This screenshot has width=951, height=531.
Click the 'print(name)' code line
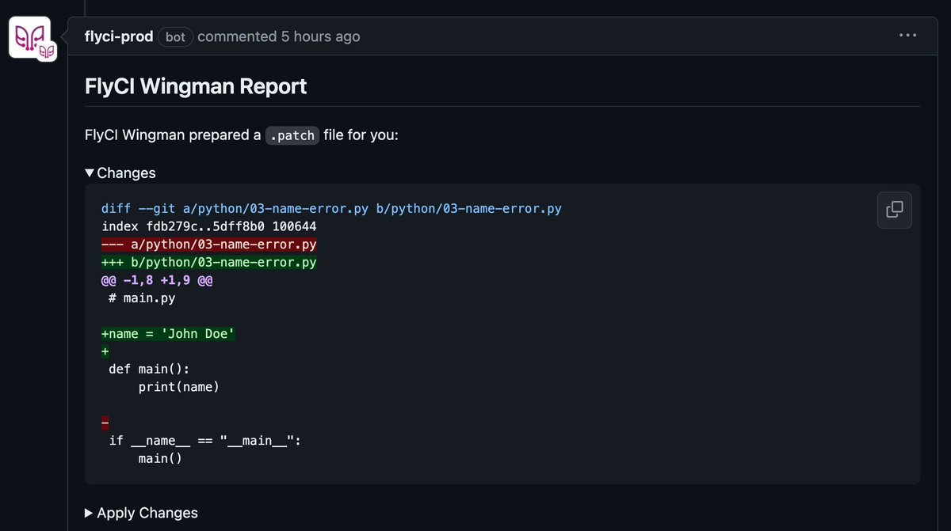point(179,387)
